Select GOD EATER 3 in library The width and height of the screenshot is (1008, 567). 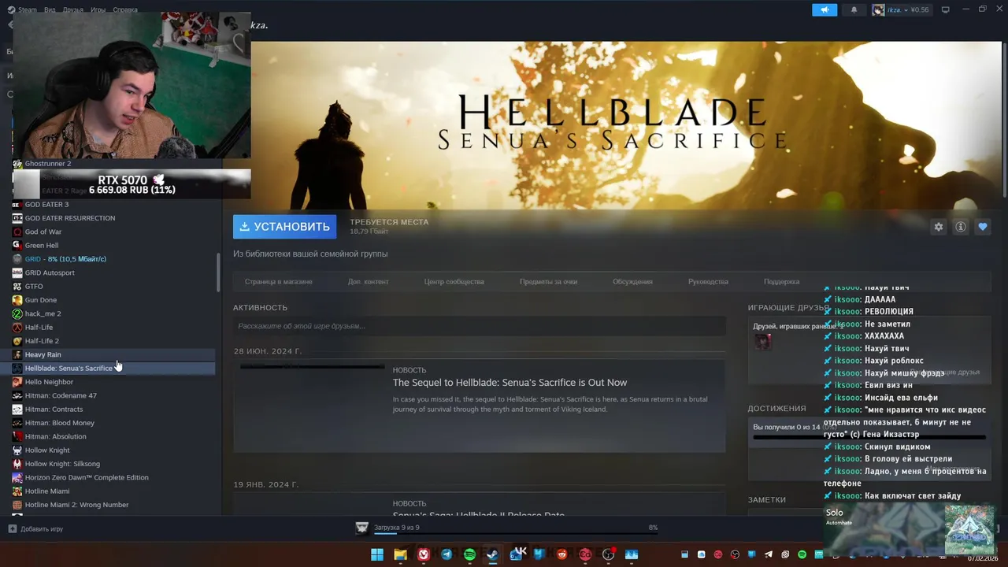(46, 205)
